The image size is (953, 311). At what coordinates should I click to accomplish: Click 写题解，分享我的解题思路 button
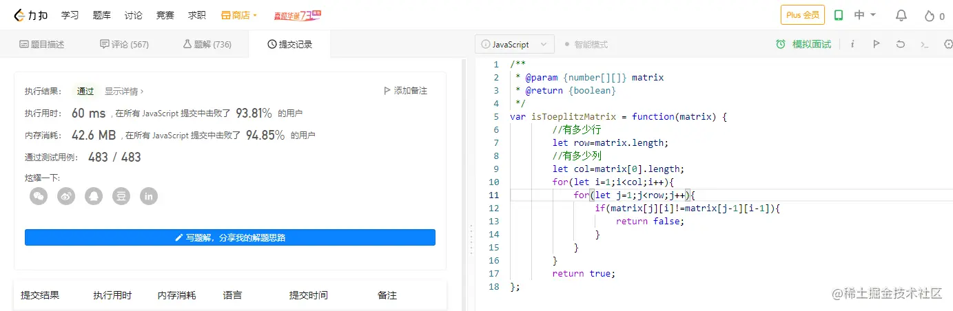point(230,237)
